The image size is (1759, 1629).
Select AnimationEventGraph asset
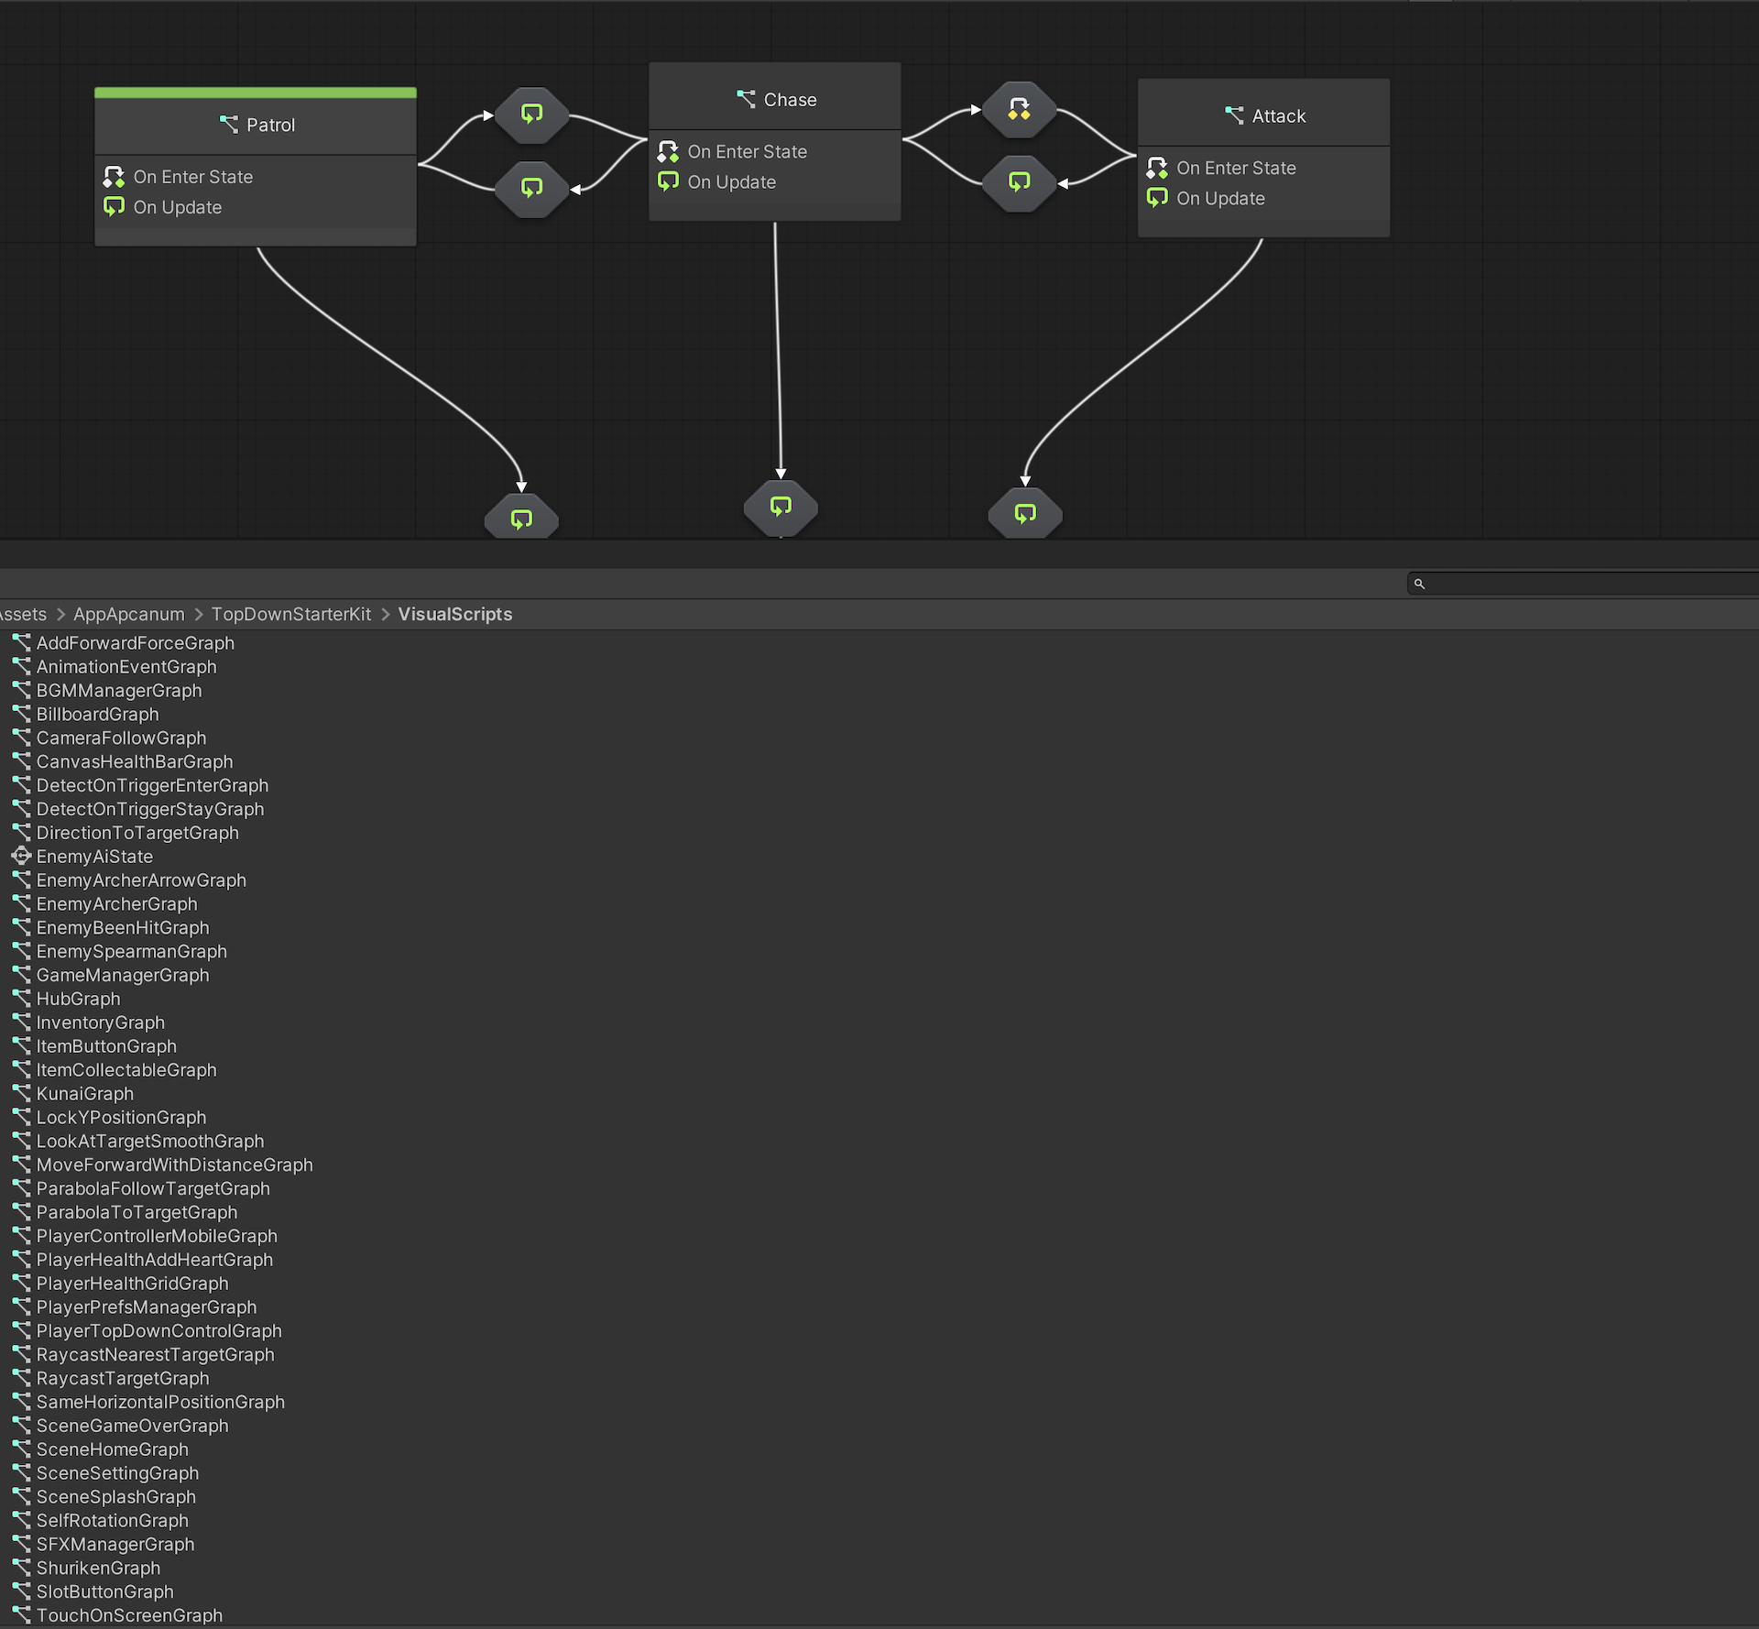(126, 667)
